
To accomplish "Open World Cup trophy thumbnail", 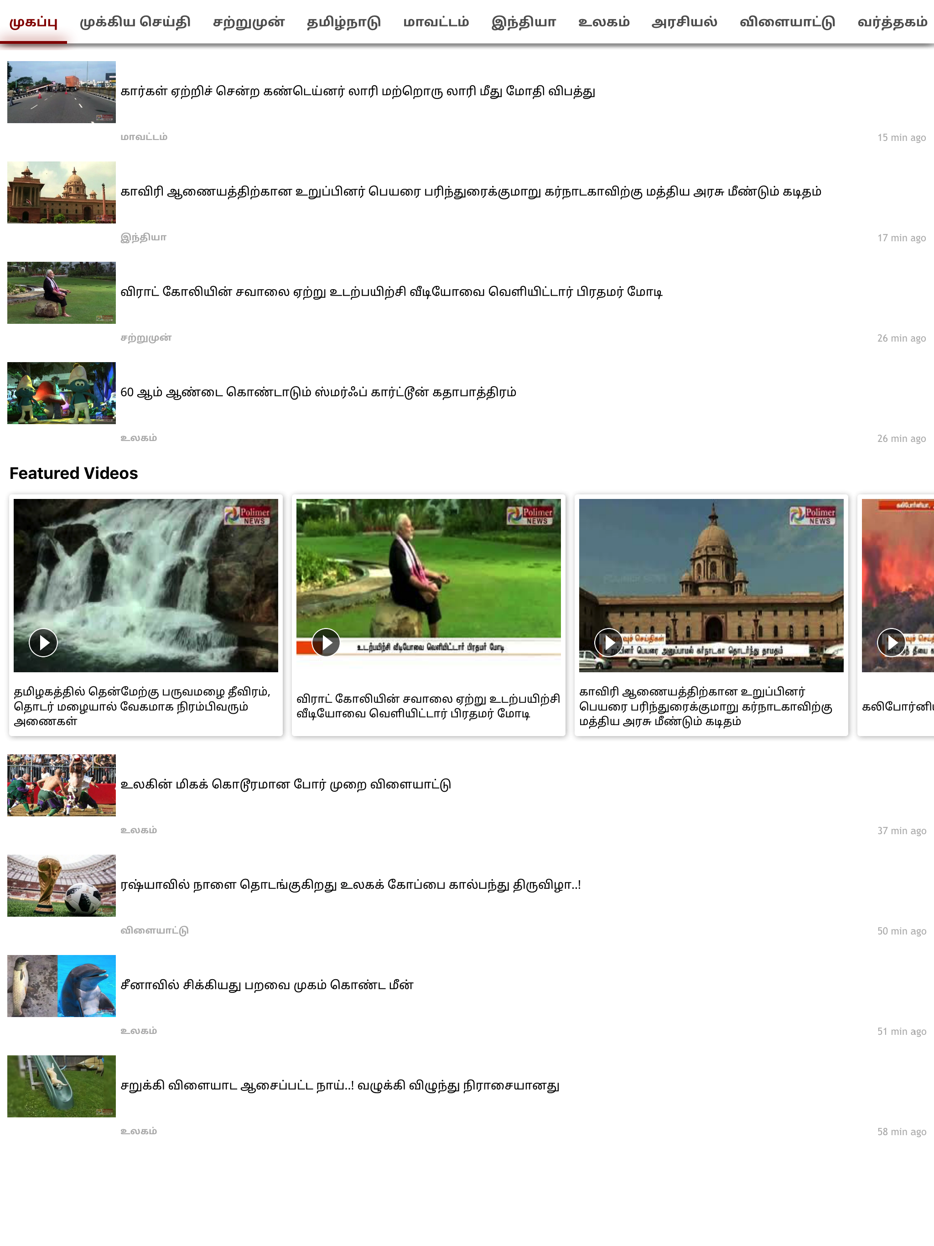I will click(x=62, y=885).
